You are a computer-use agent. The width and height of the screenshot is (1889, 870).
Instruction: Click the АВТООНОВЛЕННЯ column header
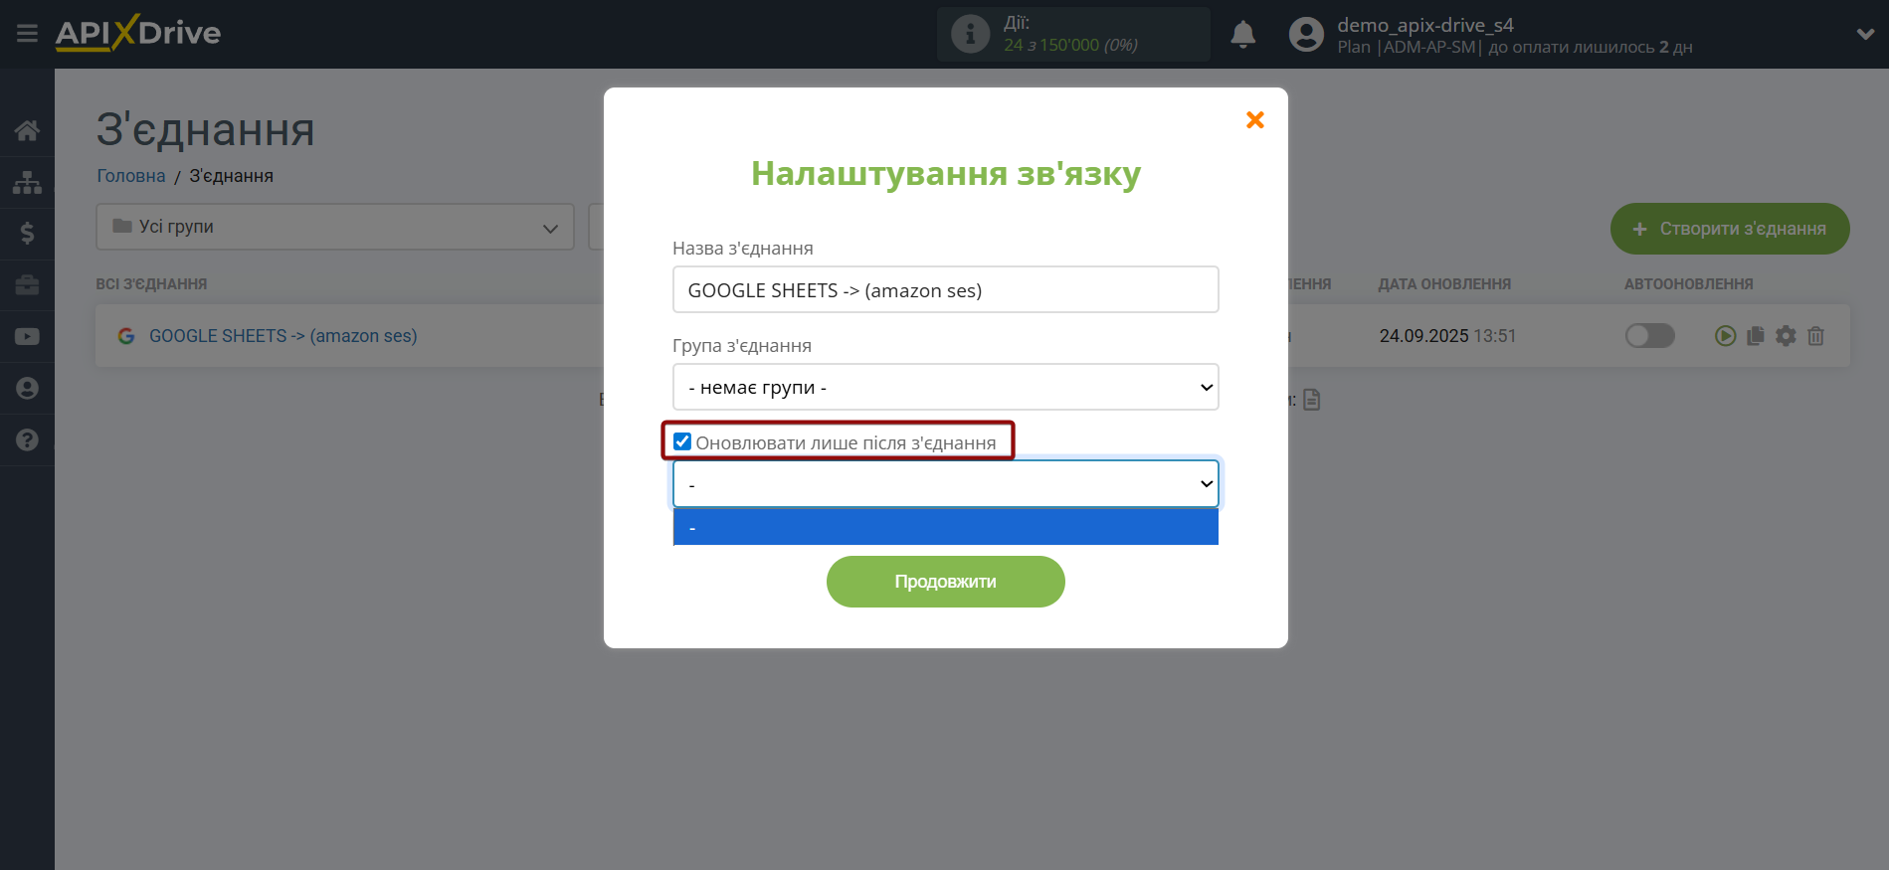click(1689, 284)
